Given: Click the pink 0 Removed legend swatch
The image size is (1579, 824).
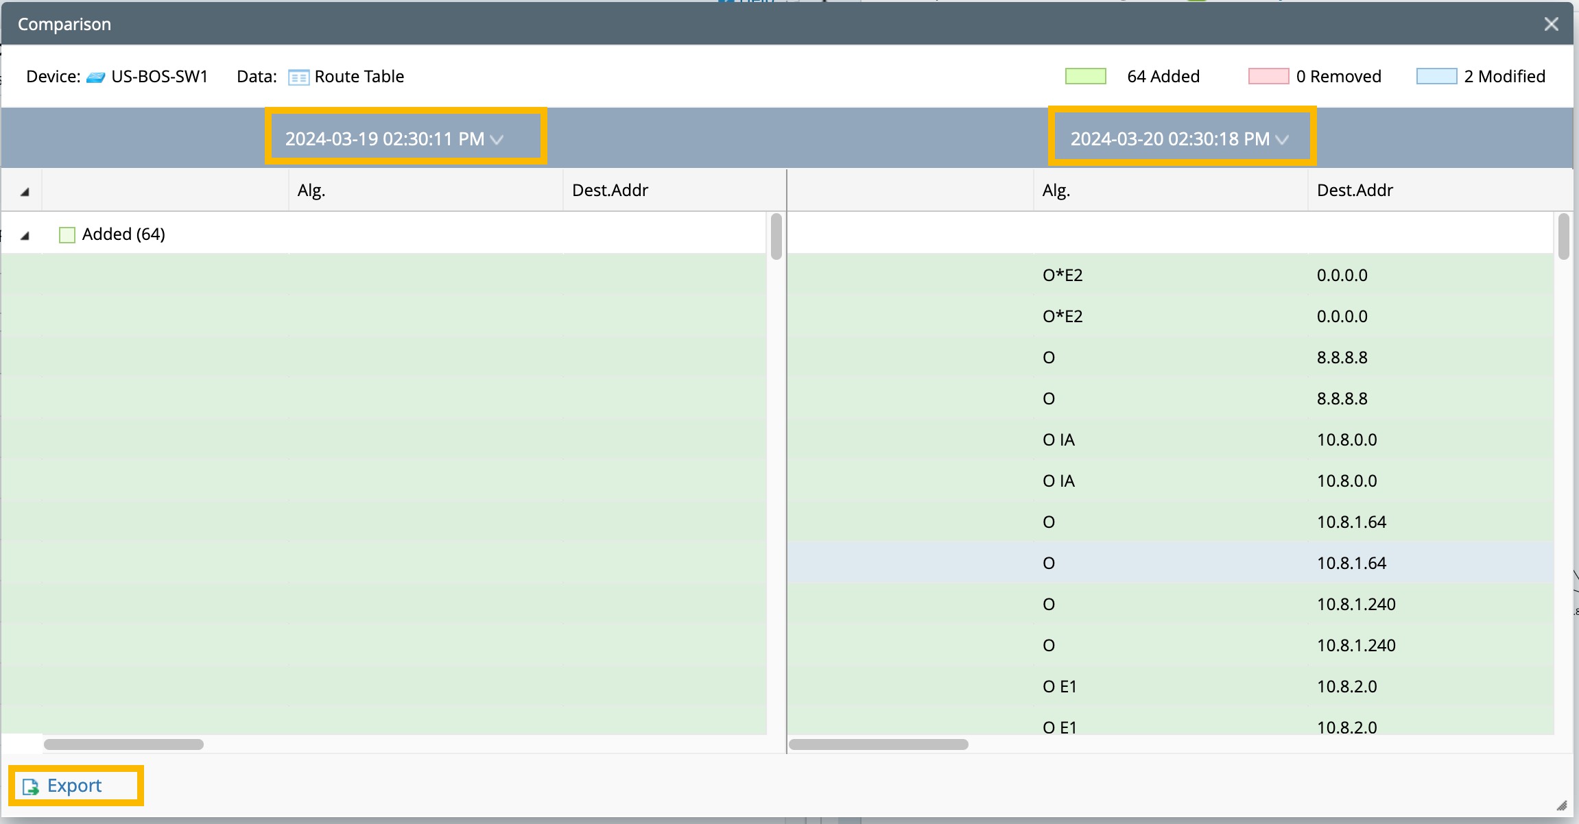Looking at the screenshot, I should [1268, 76].
